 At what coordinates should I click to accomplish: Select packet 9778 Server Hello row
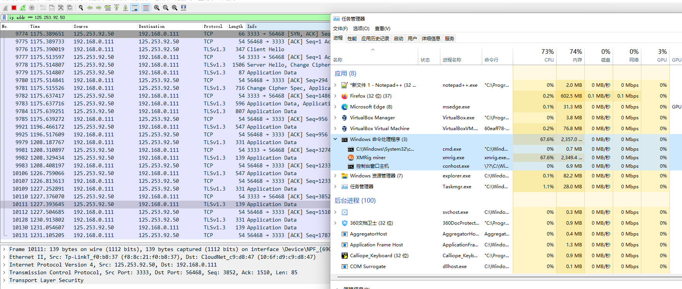tap(165, 65)
